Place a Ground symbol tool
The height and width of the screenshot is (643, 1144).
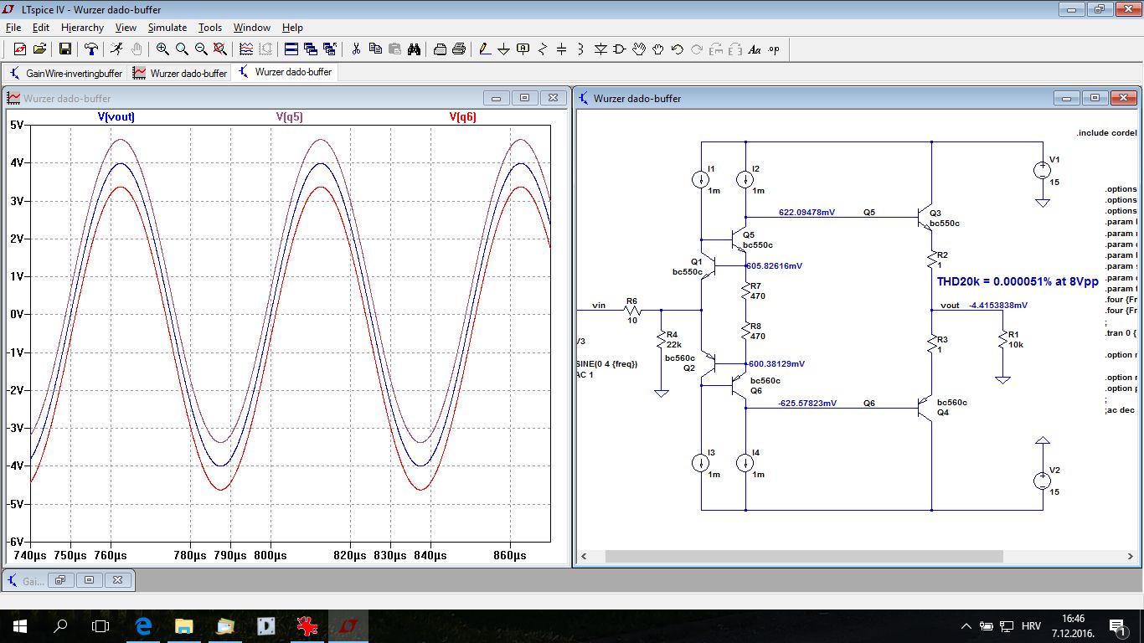(x=504, y=49)
